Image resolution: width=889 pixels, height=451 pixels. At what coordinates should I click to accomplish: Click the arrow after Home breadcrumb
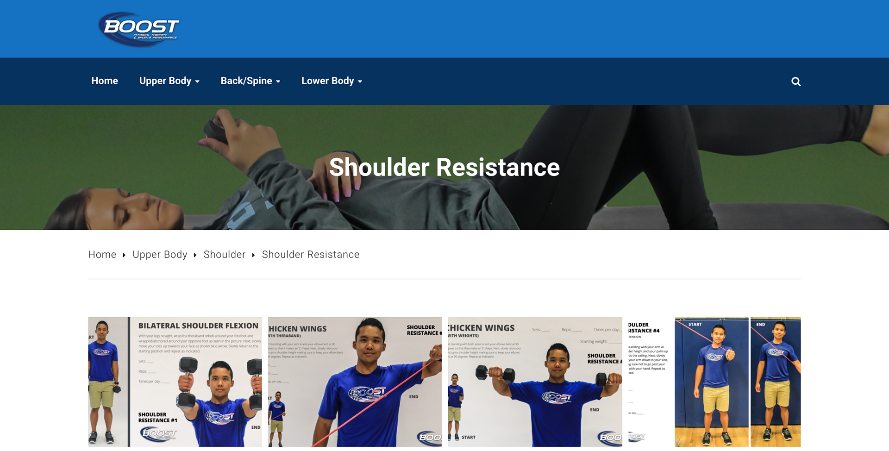click(x=124, y=255)
